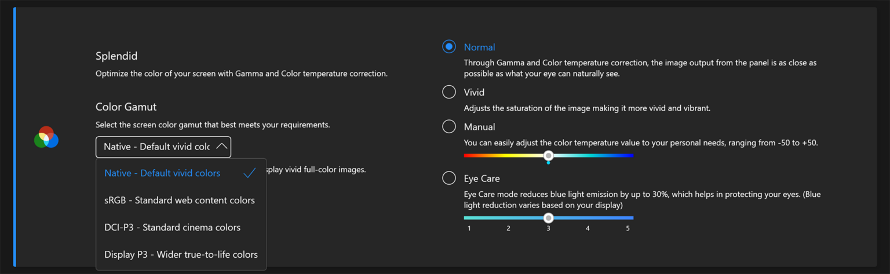Click the red end of temperature slider
Viewport: 890px width, 274px height.
pyautogui.click(x=467, y=155)
